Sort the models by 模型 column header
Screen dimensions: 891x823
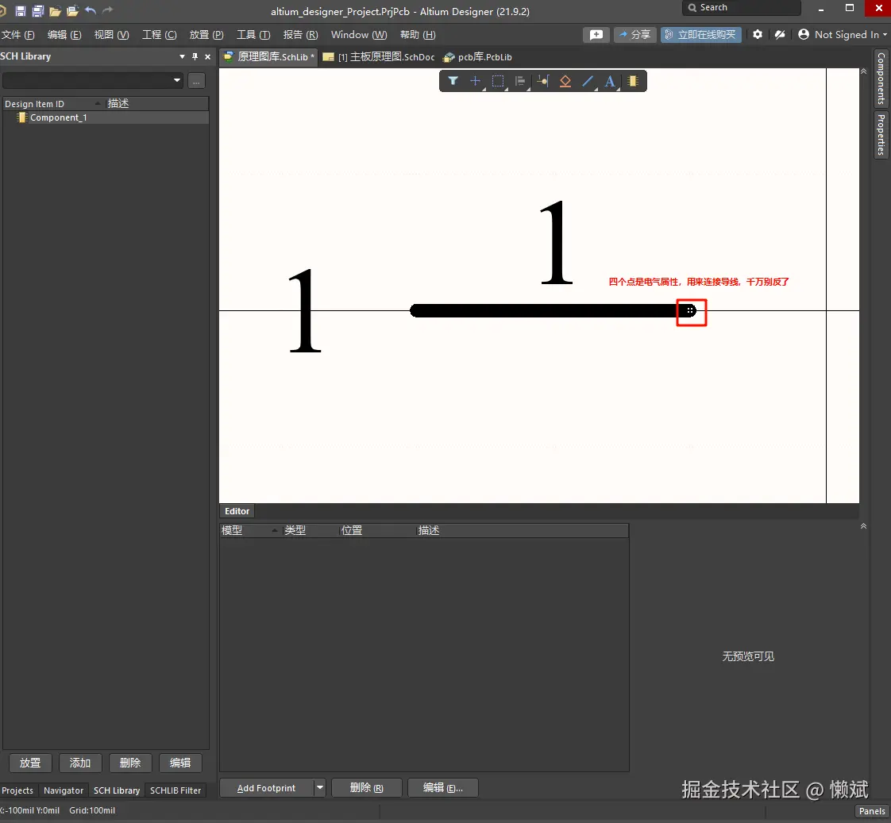[250, 530]
